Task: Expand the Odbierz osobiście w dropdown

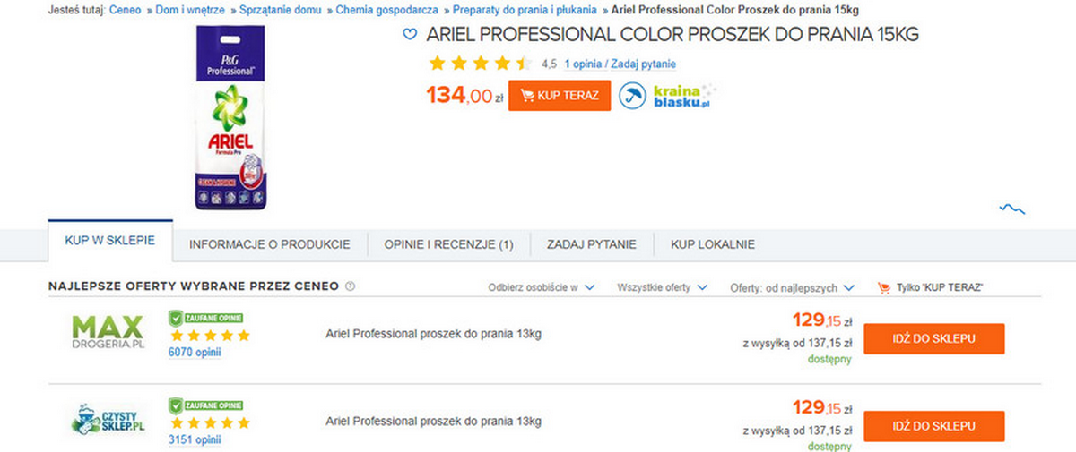Action: coord(542,288)
